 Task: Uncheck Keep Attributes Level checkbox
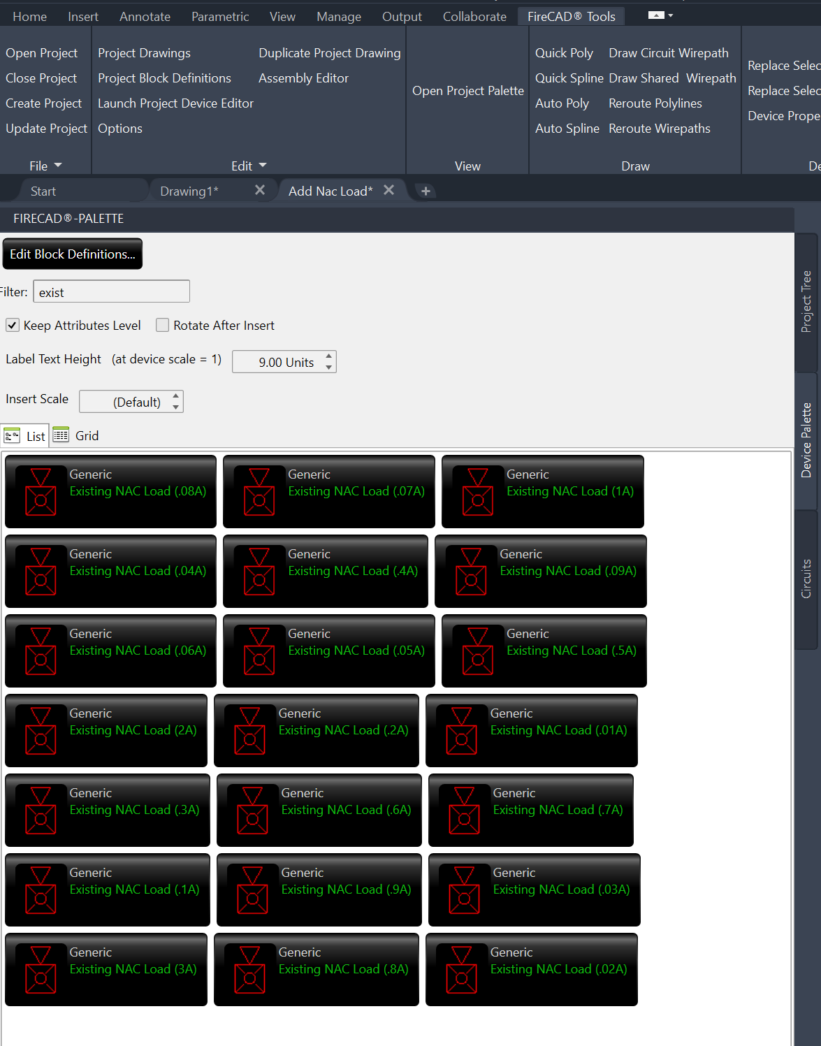click(13, 325)
